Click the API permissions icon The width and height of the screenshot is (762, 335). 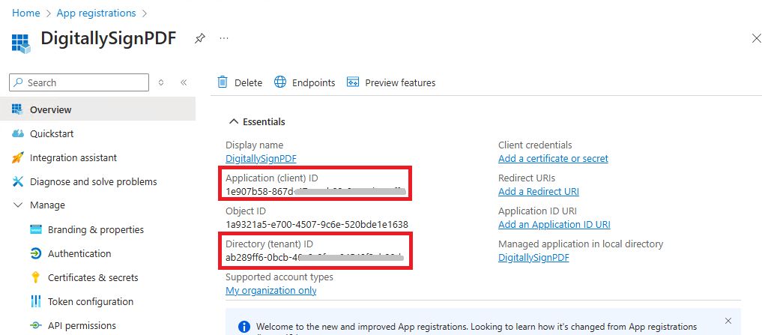[36, 326]
